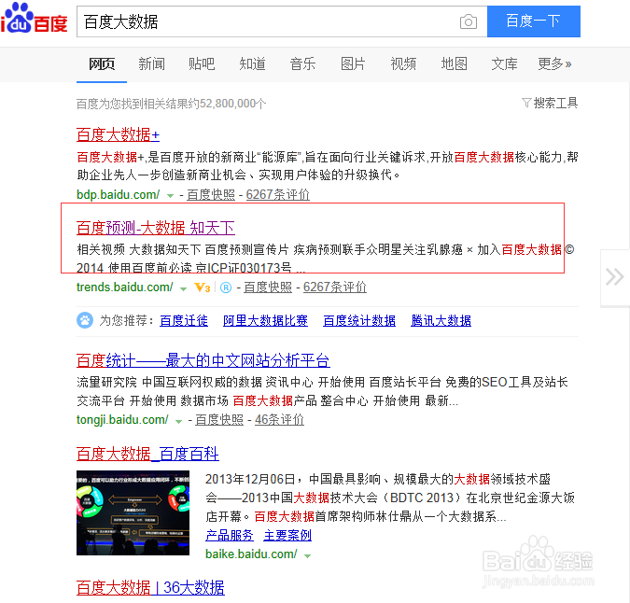Image resolution: width=630 pixels, height=603 pixels.
Task: Open recommended link 阿里大数据比赛
Action: 265,320
